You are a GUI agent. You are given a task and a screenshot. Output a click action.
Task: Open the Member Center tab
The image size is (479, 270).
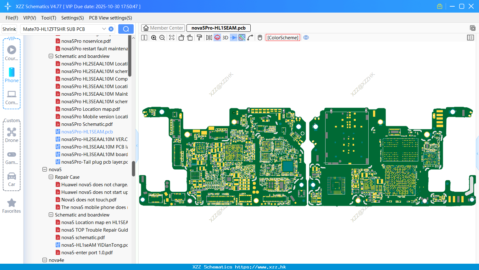163,28
